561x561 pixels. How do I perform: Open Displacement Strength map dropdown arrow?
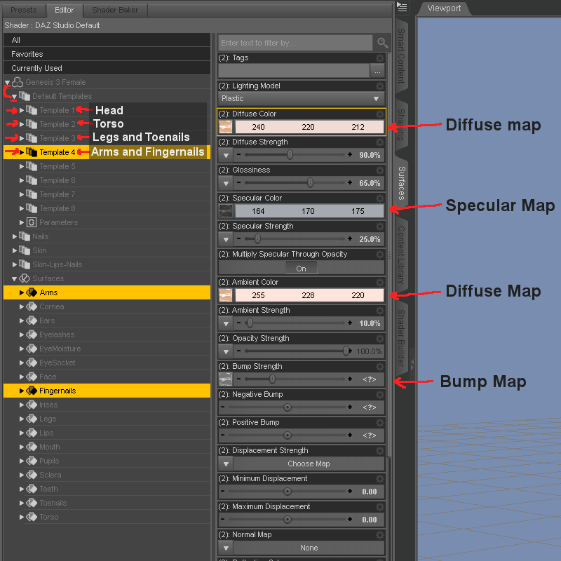tap(226, 464)
